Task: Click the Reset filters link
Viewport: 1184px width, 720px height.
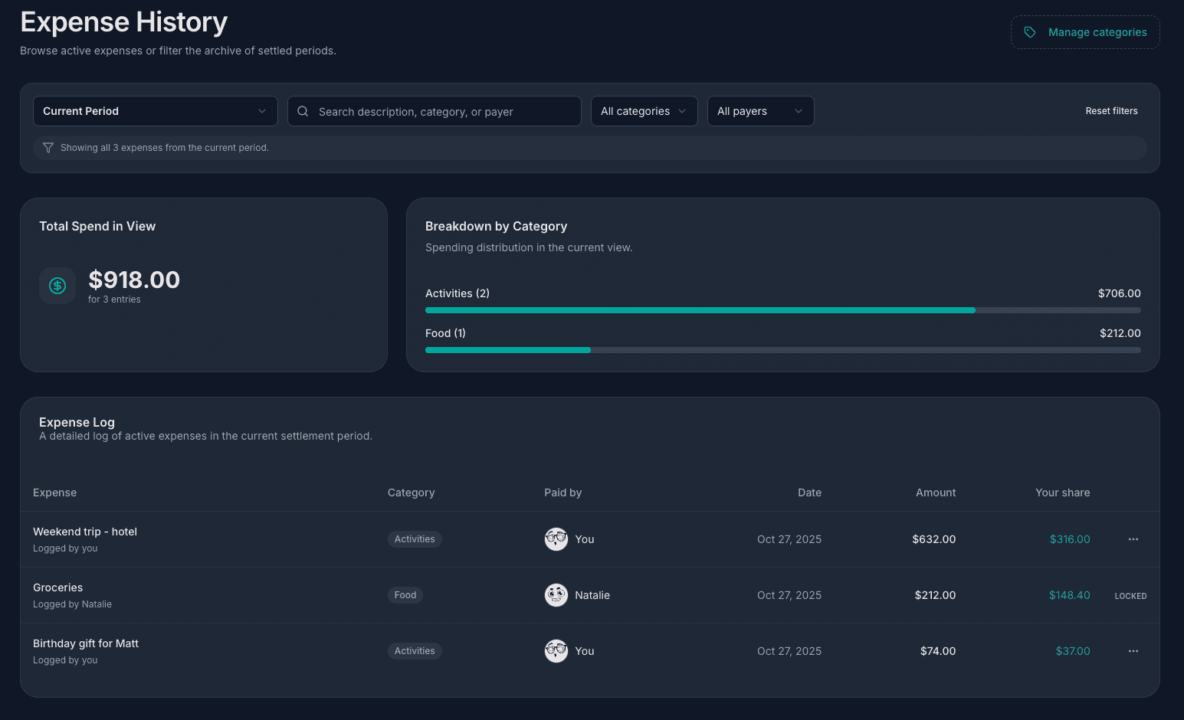Action: [1111, 111]
